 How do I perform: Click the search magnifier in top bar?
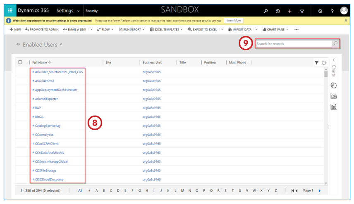click(x=265, y=11)
